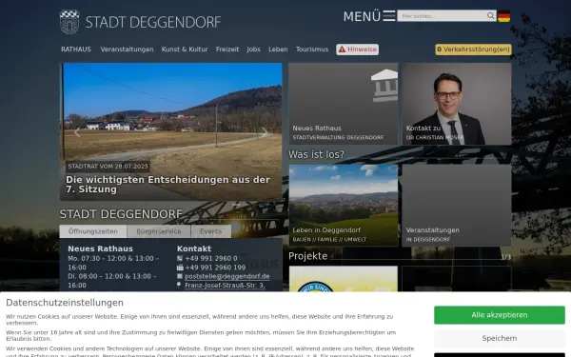Click the map pin icon beside address
This screenshot has width=571, height=357.
pyautogui.click(x=179, y=285)
